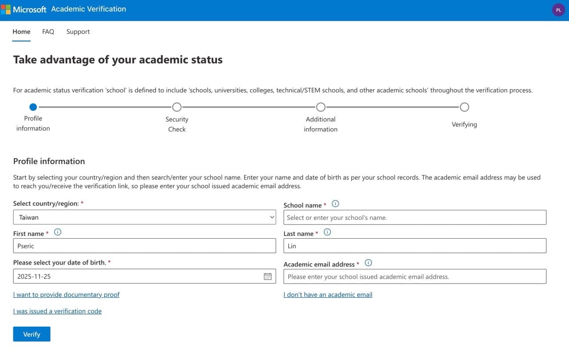Click the Verifying step circle
The height and width of the screenshot is (363, 569).
click(465, 107)
